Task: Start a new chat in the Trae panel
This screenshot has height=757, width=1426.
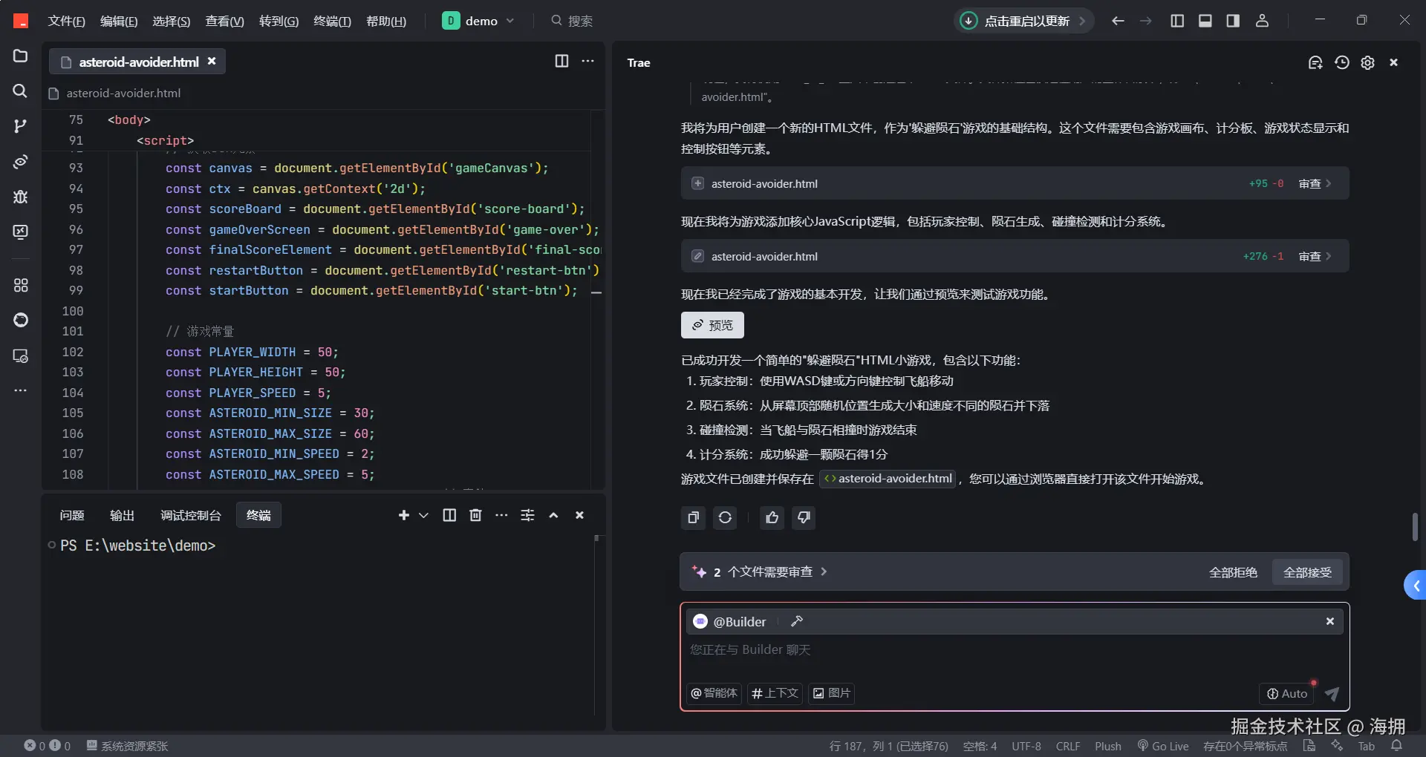Action: click(1315, 62)
